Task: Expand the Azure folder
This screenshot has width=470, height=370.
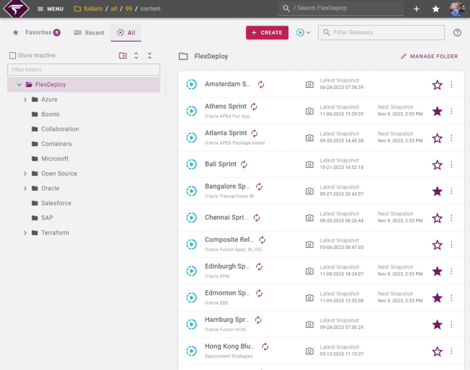Action: 25,100
